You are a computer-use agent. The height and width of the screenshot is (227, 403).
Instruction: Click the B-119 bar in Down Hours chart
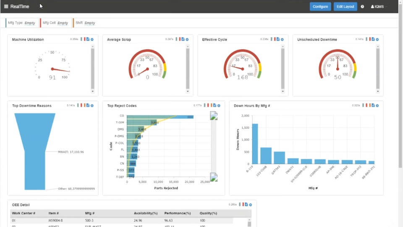tap(255, 144)
